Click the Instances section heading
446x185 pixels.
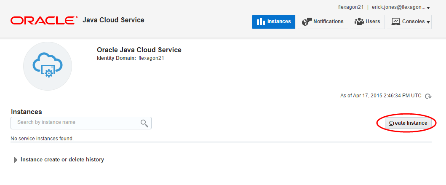pos(26,112)
